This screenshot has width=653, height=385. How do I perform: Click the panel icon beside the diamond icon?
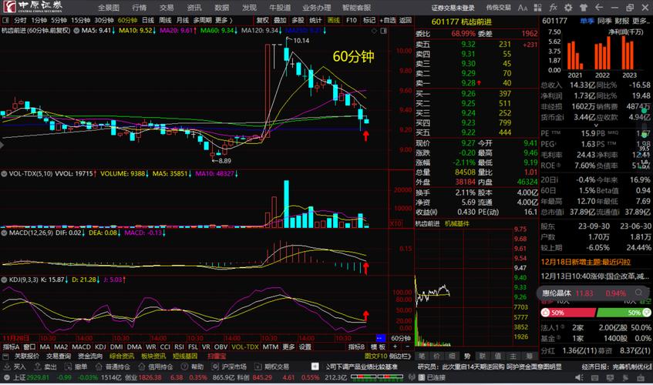[x=384, y=31]
